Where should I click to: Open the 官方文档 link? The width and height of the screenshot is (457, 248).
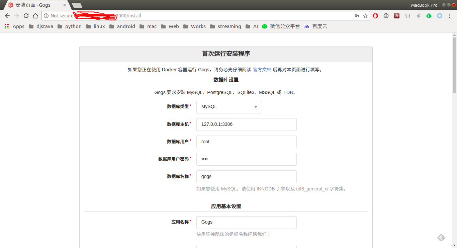click(262, 70)
